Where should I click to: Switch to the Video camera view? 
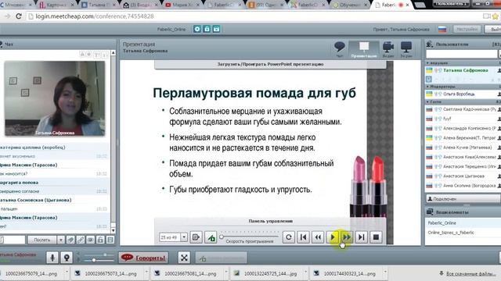pos(388,49)
